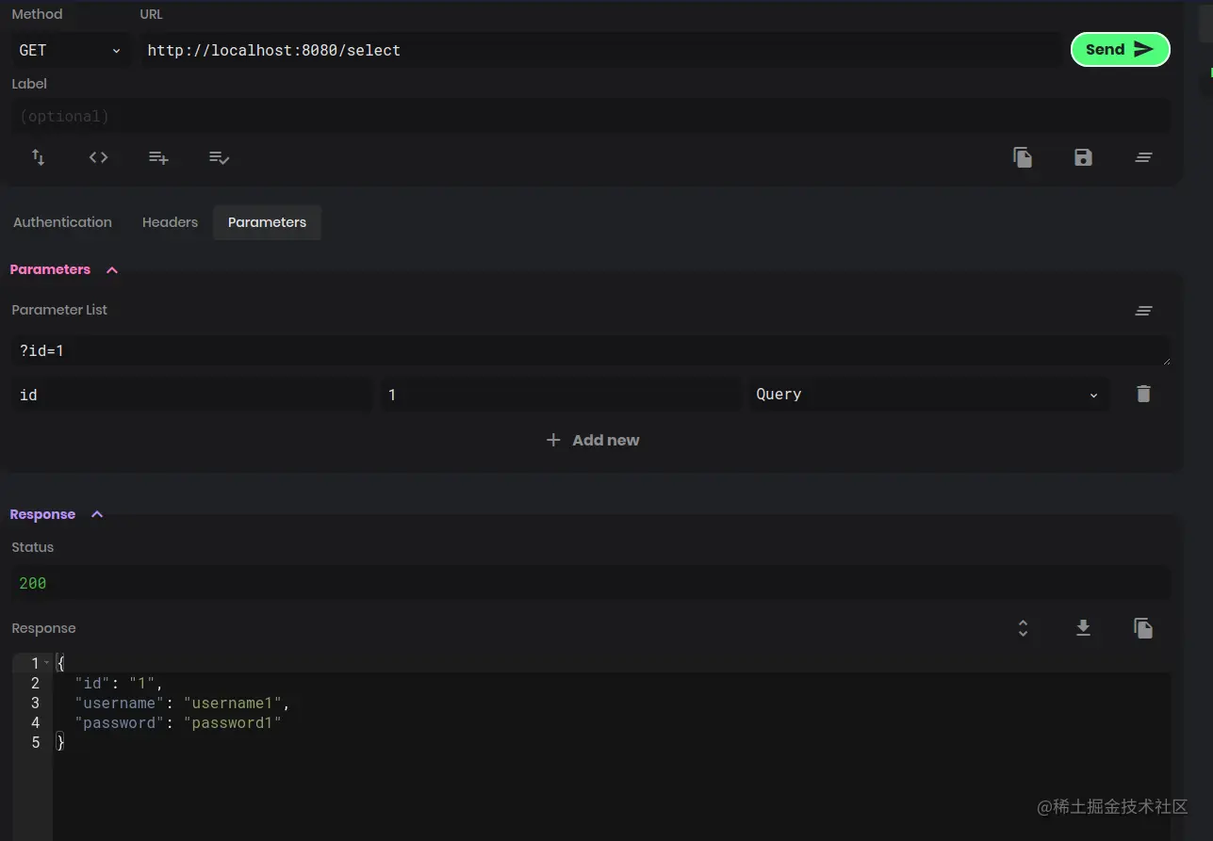
Task: Click the ?id=1 raw parameter text area
Action: (591, 351)
